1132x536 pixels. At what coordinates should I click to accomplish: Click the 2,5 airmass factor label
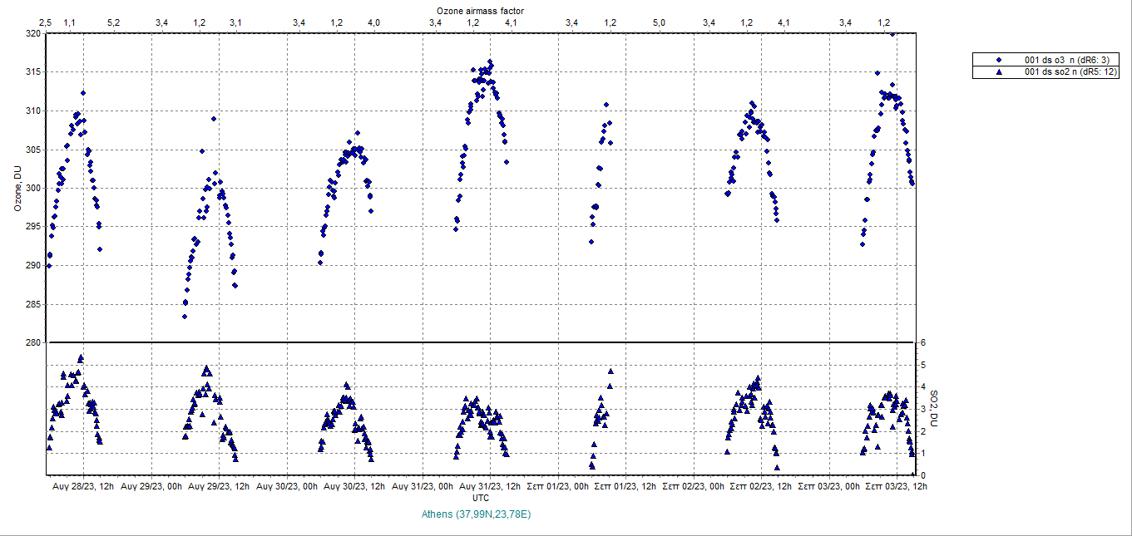pos(46,22)
